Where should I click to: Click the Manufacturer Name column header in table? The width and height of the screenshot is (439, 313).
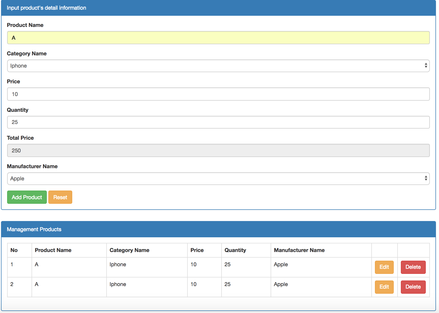click(299, 250)
